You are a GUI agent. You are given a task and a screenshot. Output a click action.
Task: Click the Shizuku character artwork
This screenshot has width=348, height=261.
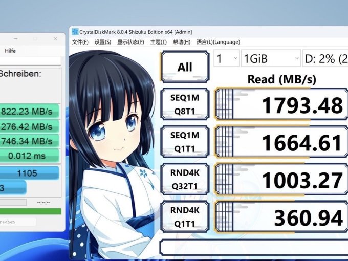113,154
